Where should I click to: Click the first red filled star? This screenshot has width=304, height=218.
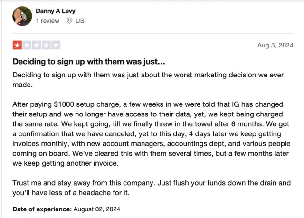point(17,45)
